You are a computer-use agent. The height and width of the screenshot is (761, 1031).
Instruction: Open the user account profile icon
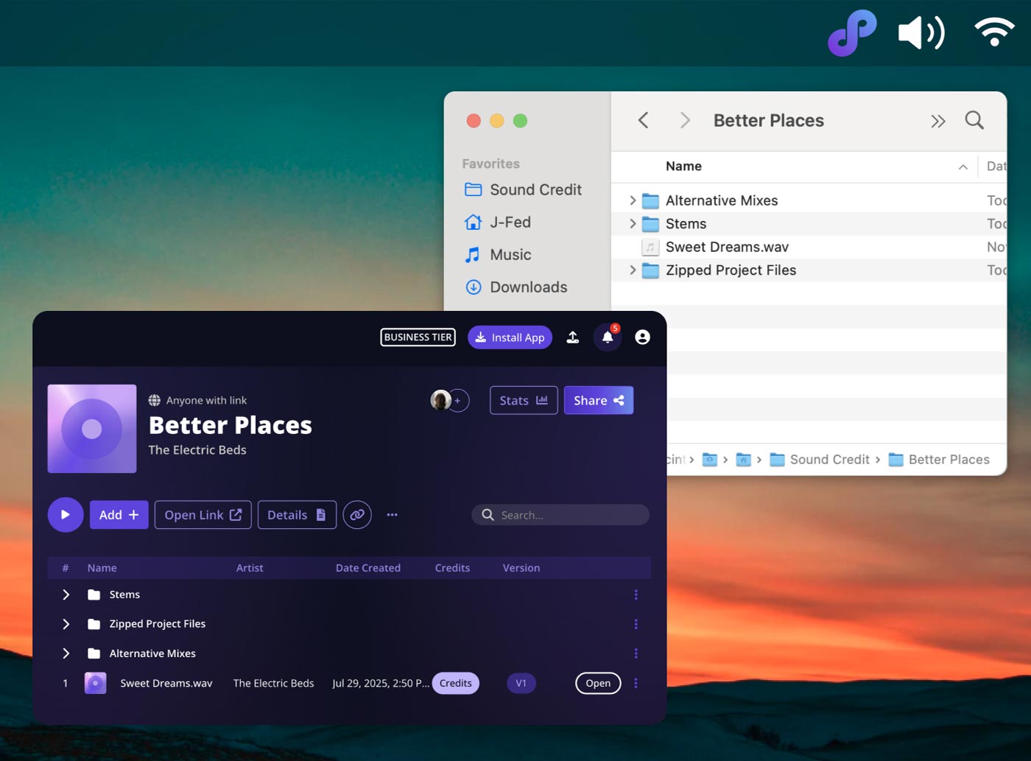(x=642, y=337)
